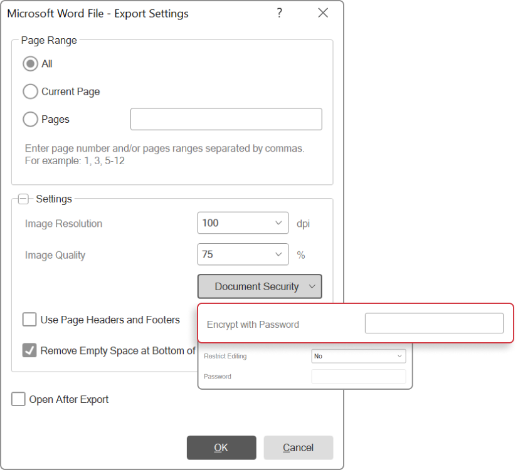The image size is (518, 470).
Task: Click the Encrypt with Password label
Action: [253, 325]
